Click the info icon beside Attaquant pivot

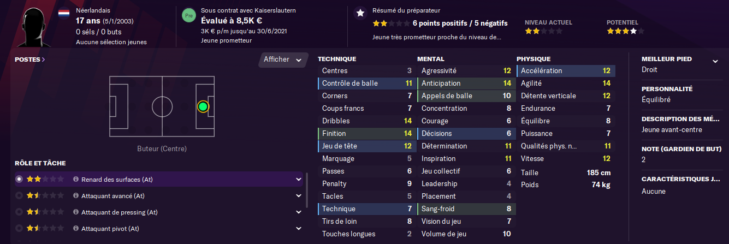76,228
